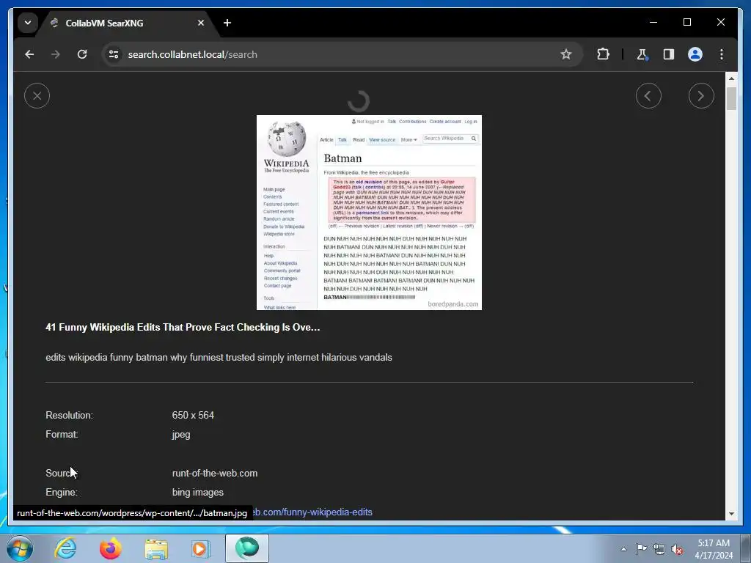
Task: Open the Windows Start menu
Action: (19, 548)
